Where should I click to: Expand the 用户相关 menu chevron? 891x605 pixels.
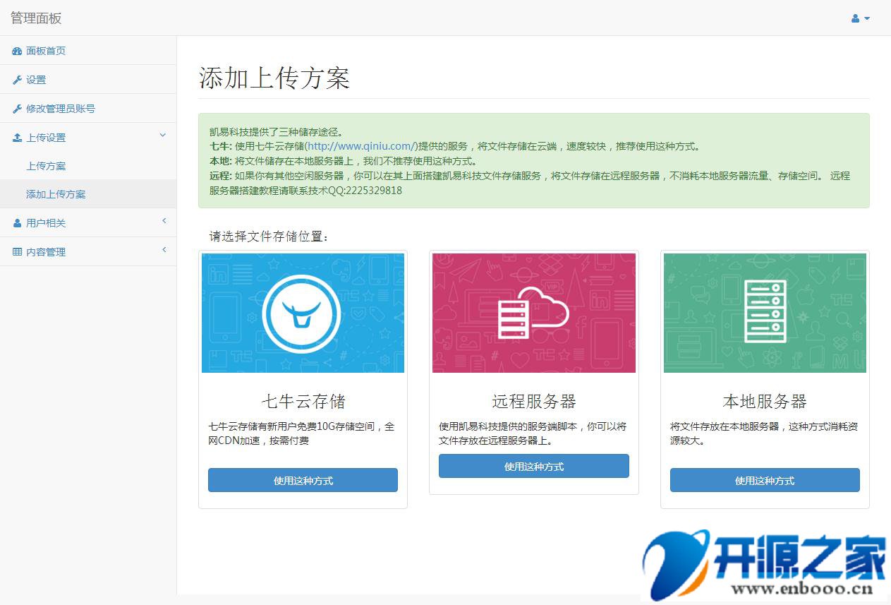coord(164,221)
